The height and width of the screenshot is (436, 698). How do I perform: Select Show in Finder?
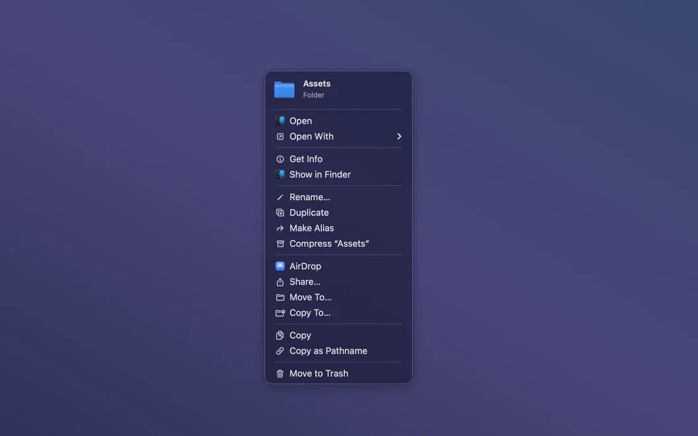pyautogui.click(x=338, y=174)
